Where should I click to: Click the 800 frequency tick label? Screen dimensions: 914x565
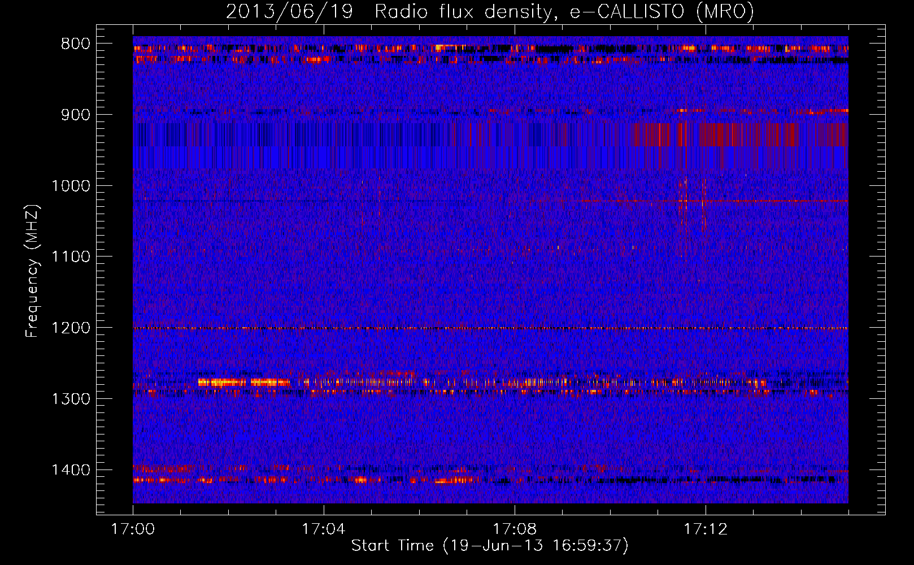click(76, 44)
